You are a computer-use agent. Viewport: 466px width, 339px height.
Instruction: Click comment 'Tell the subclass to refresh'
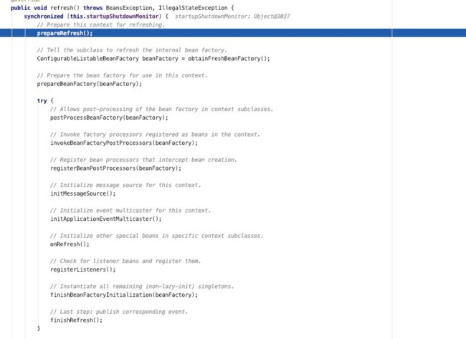click(x=132, y=50)
